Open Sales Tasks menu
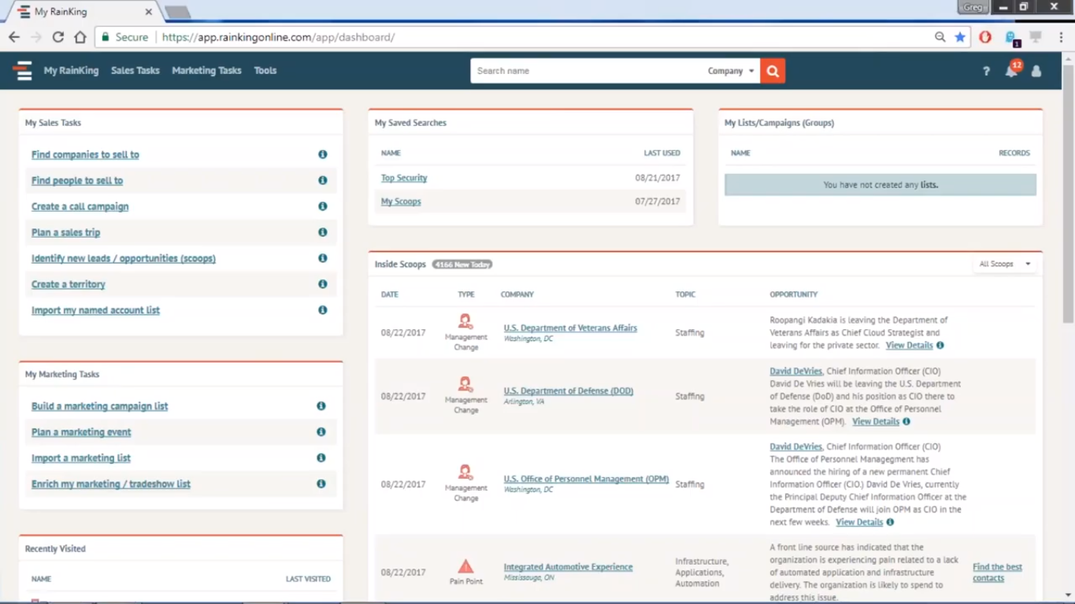 pos(135,71)
